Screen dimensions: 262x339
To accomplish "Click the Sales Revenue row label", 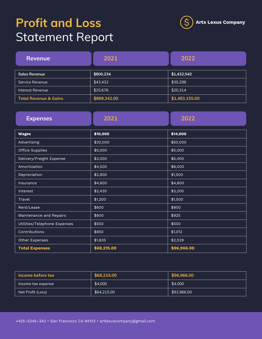I will point(31,74).
